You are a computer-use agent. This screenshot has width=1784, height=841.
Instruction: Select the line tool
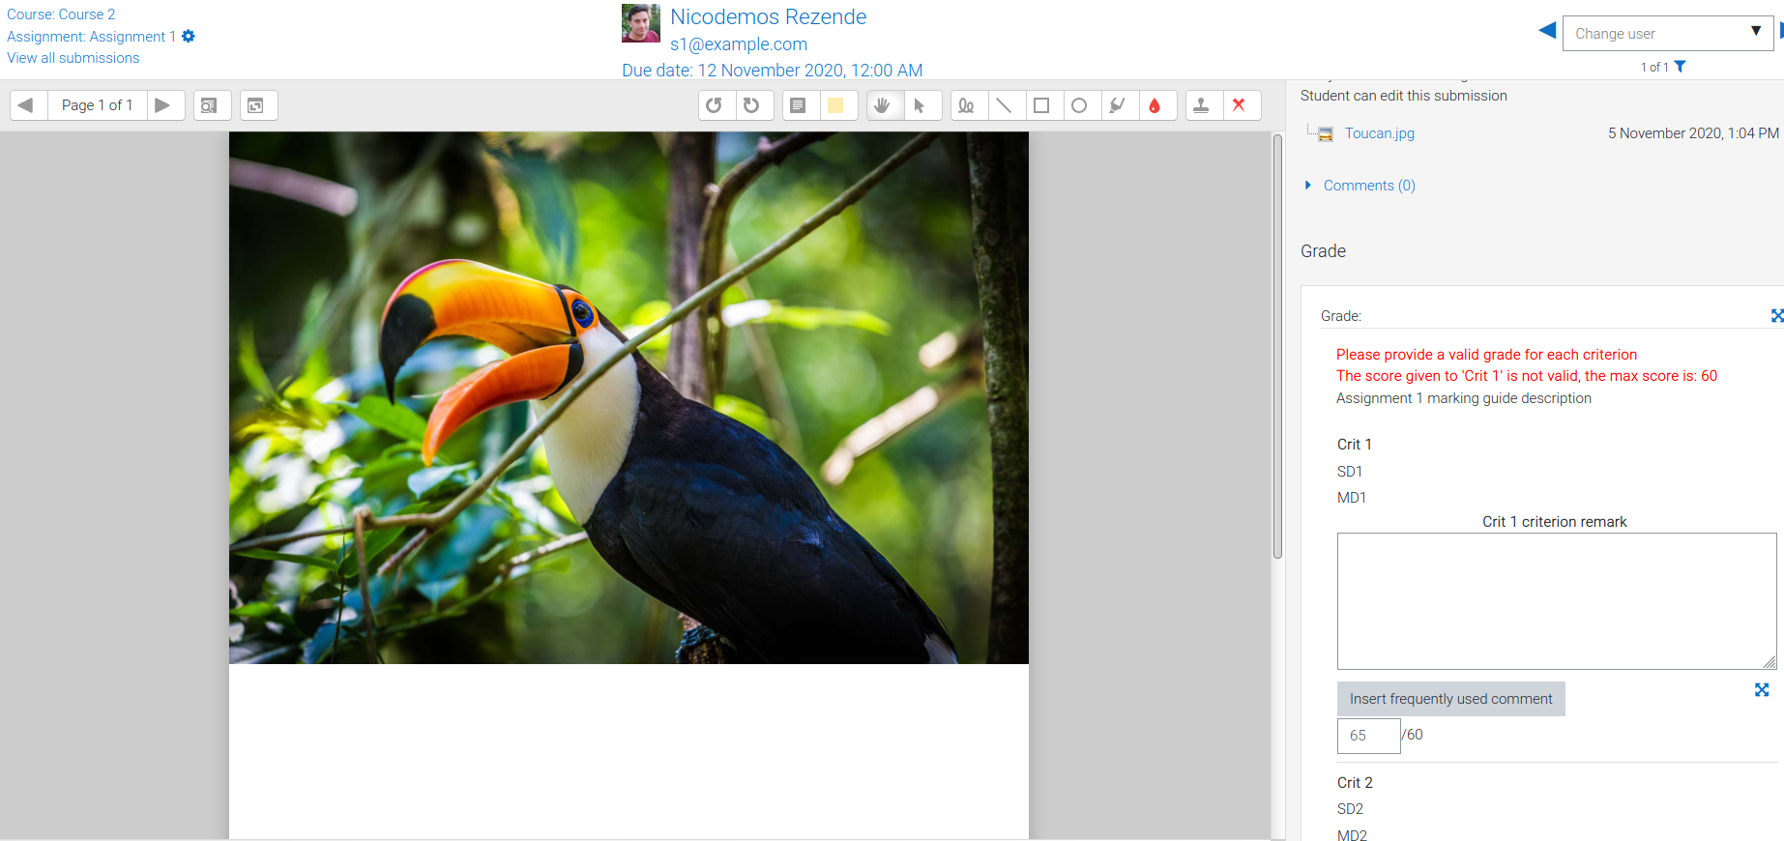point(1007,105)
